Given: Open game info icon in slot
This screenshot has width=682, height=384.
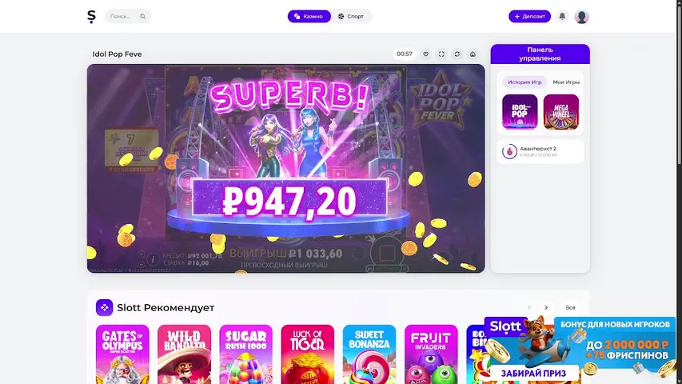Looking at the screenshot, I should [x=153, y=259].
